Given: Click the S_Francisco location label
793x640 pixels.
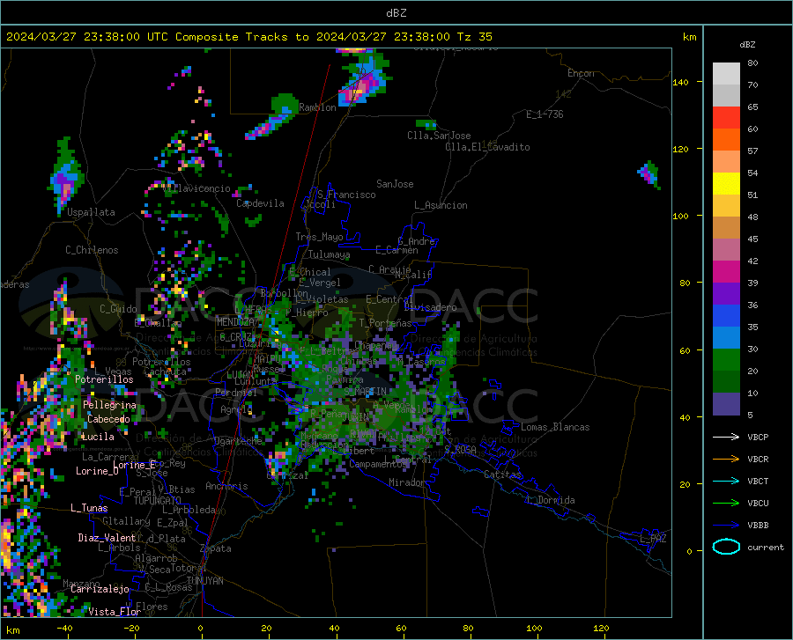Looking at the screenshot, I should [x=346, y=195].
